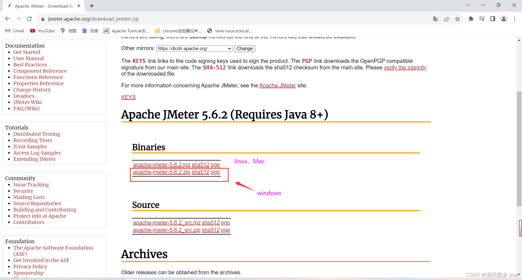Open sha512 for the binary tgz
Viewport: 522px width, 280px height.
tap(200, 165)
